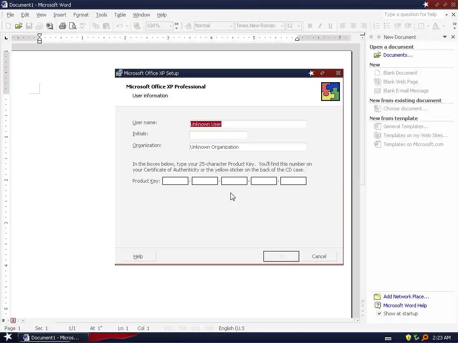Click the Increase Indent icon
Viewport: 458px width, 343px height.
coord(408,26)
